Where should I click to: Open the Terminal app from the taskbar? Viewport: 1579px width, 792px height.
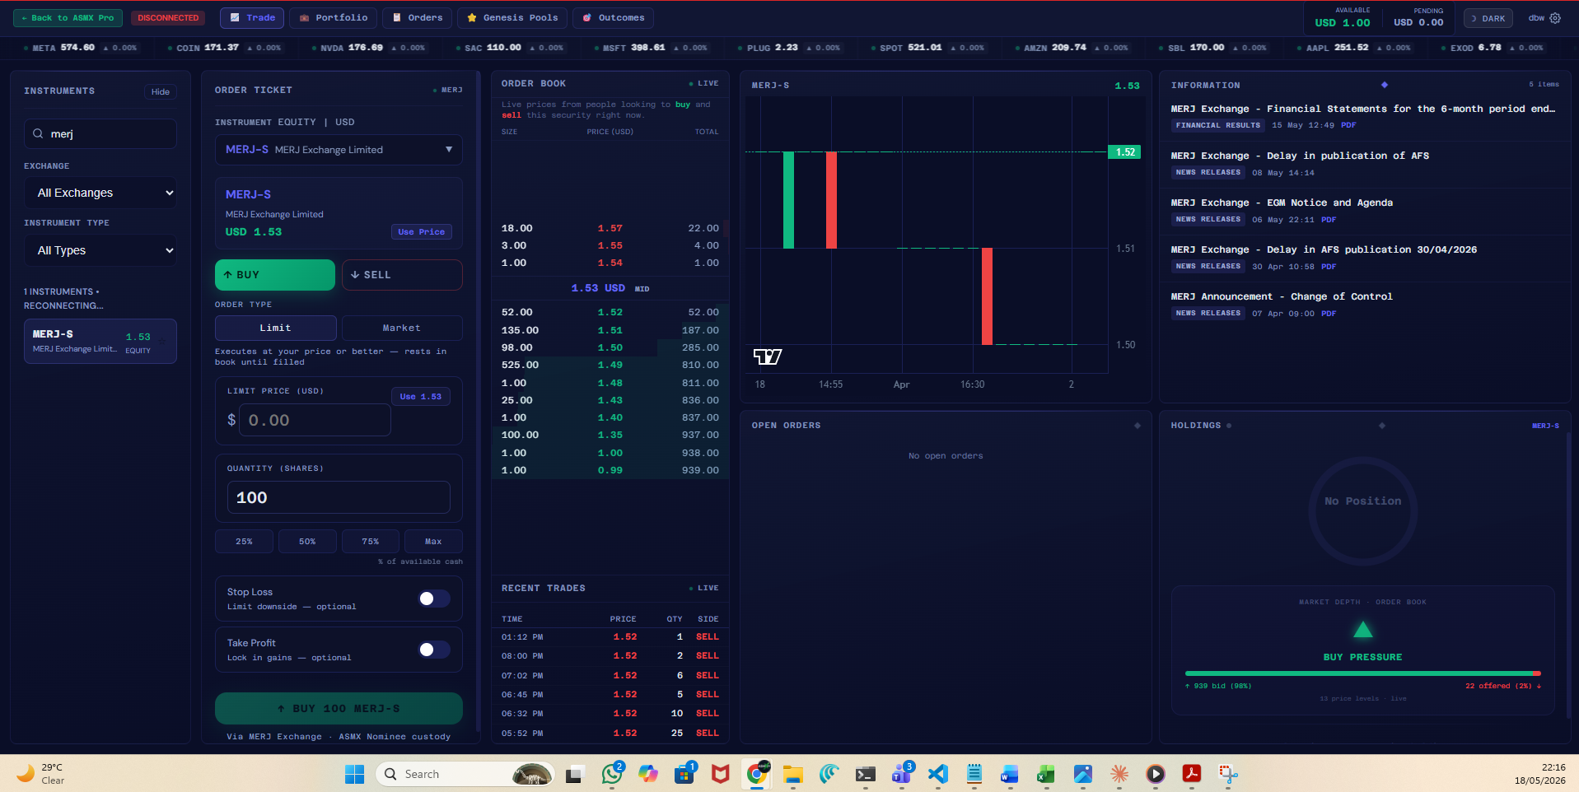tap(866, 774)
